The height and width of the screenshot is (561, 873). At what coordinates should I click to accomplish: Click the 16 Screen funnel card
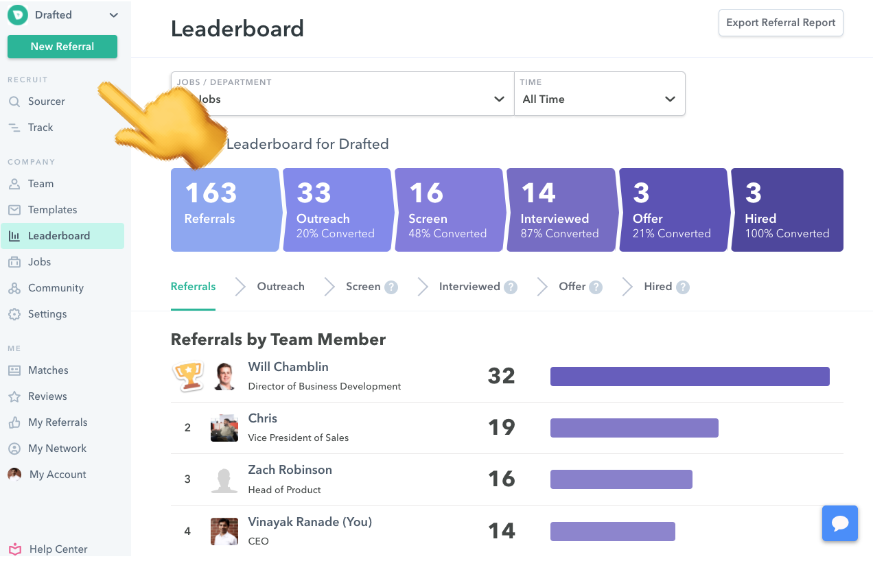coord(449,210)
